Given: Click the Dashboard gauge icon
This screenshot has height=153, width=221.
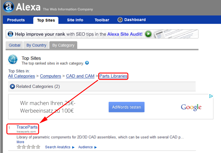Looking at the screenshot, I should pyautogui.click(x=120, y=20).
